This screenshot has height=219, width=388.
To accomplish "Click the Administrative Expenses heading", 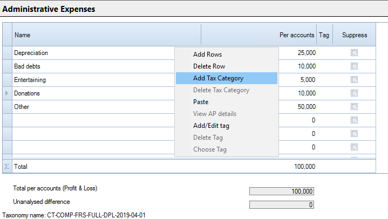I will (x=49, y=9).
